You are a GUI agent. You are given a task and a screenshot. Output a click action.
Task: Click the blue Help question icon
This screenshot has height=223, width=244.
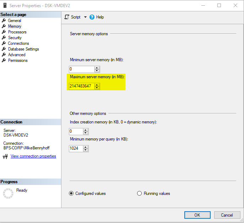[92, 17]
